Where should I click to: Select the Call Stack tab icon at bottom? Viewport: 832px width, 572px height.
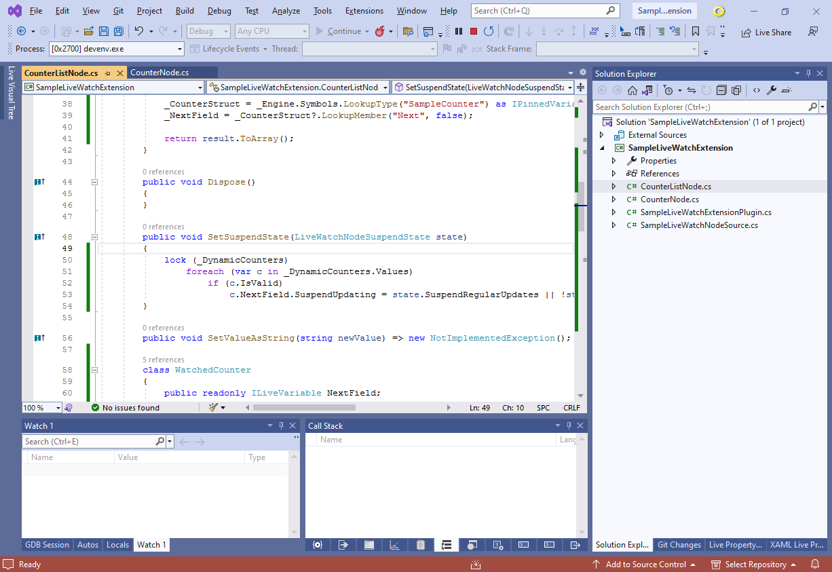[x=447, y=545]
